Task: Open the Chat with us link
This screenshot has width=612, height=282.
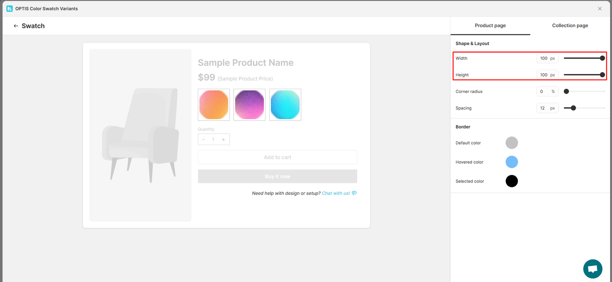Action: click(336, 193)
